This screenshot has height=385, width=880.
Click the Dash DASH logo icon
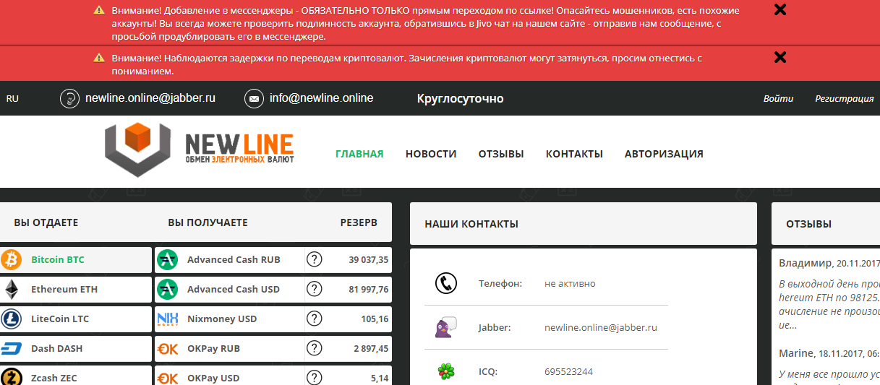pyautogui.click(x=12, y=348)
